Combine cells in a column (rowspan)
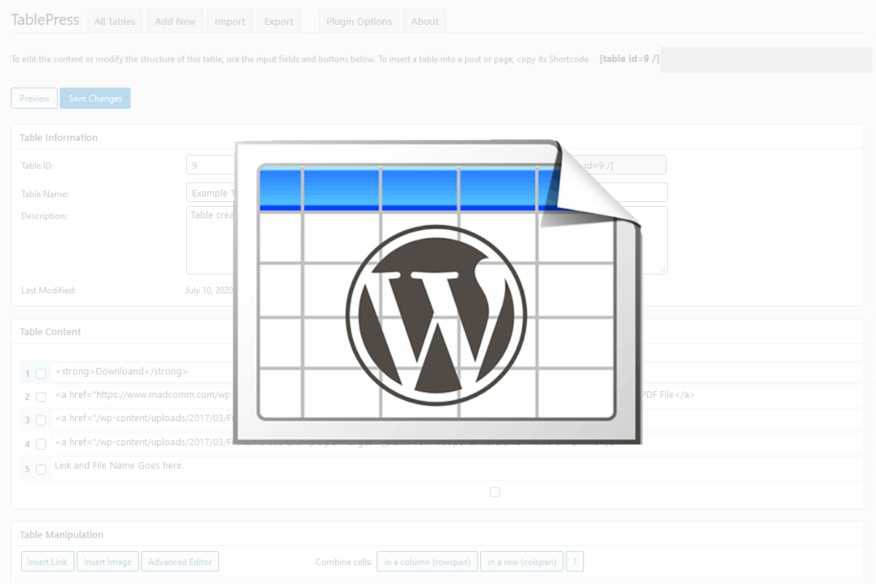876x584 pixels. coord(427,561)
